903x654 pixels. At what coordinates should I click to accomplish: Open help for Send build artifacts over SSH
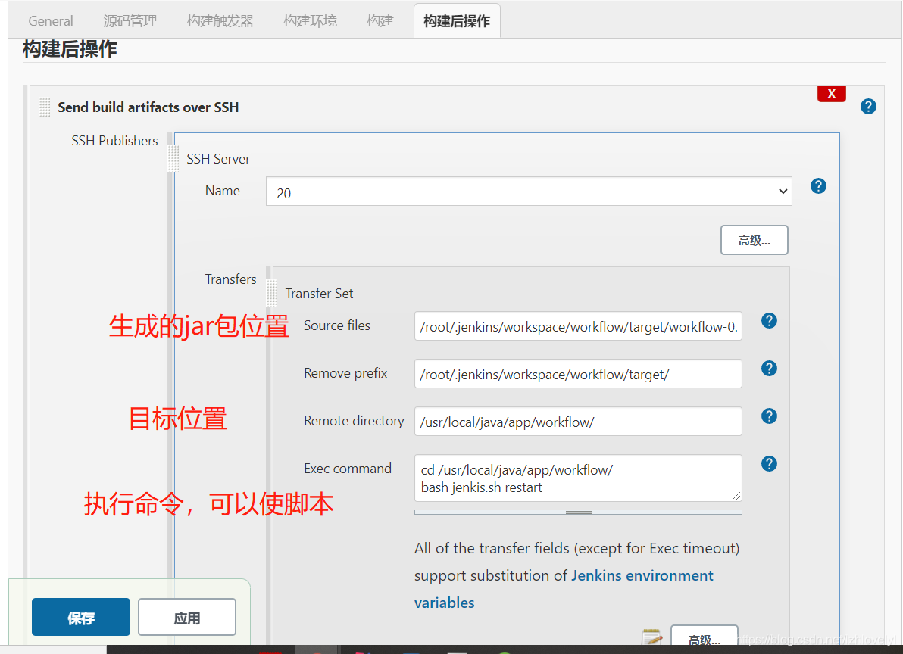click(868, 107)
